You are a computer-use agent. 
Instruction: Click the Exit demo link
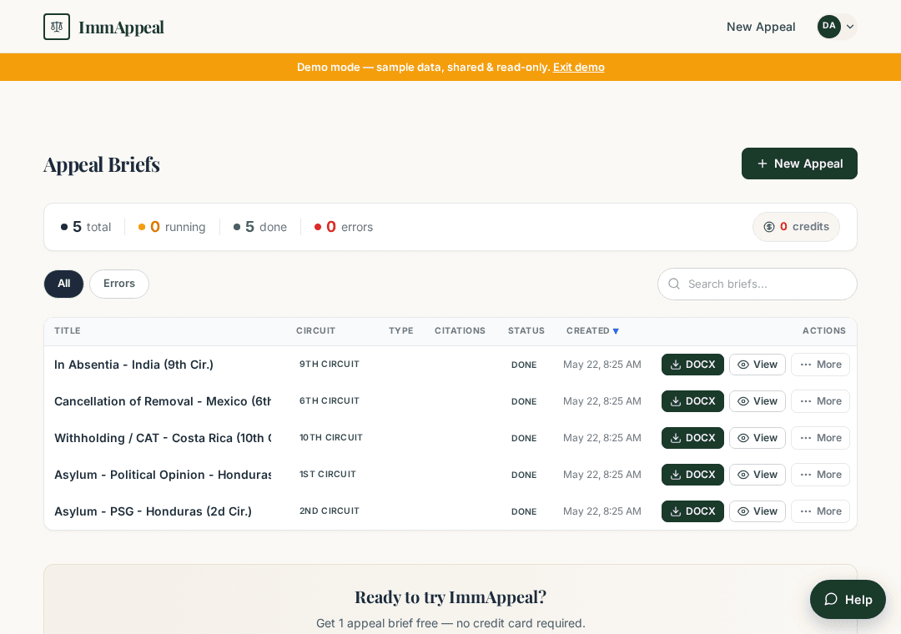pos(579,68)
